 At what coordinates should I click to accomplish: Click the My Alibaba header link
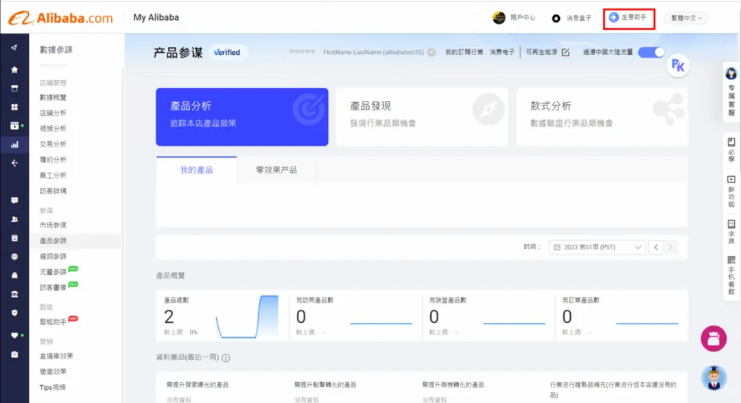tap(156, 17)
